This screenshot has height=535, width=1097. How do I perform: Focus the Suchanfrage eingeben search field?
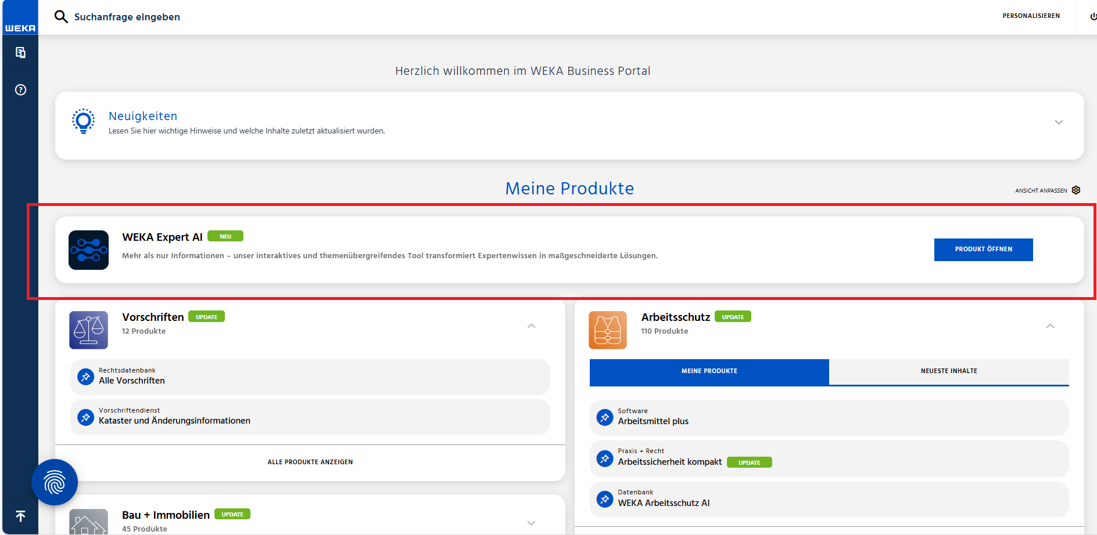[x=127, y=17]
